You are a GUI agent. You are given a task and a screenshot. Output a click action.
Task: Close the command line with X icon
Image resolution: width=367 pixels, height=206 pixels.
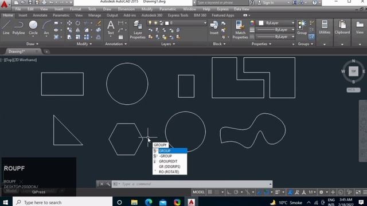click(x=102, y=184)
